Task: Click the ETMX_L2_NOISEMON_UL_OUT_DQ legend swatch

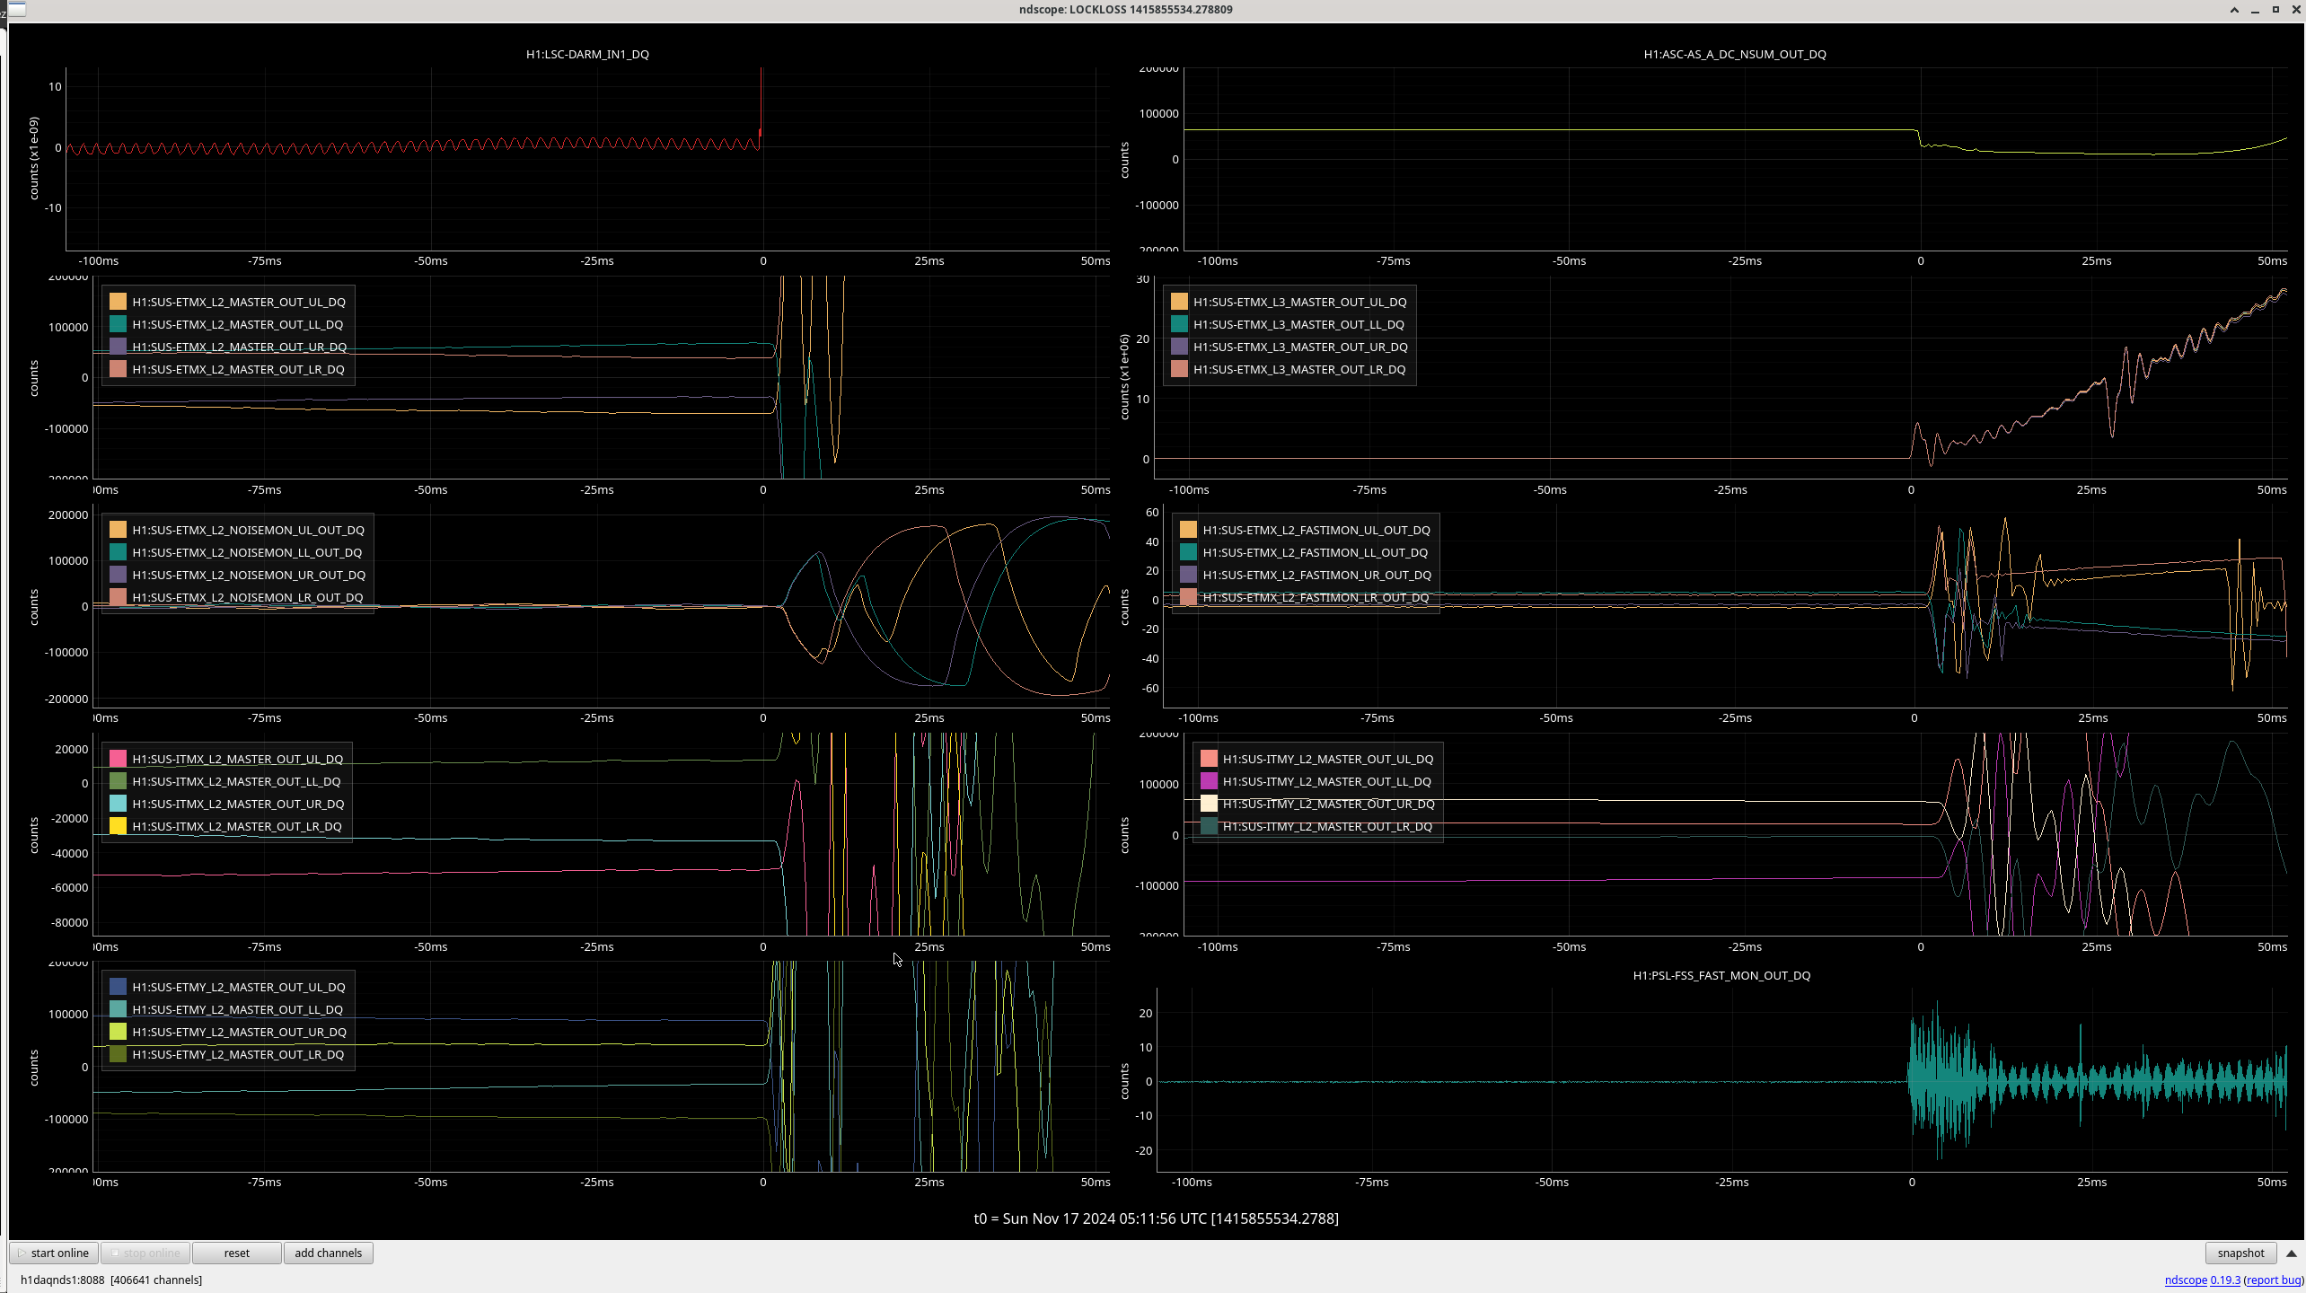Action: pos(118,530)
